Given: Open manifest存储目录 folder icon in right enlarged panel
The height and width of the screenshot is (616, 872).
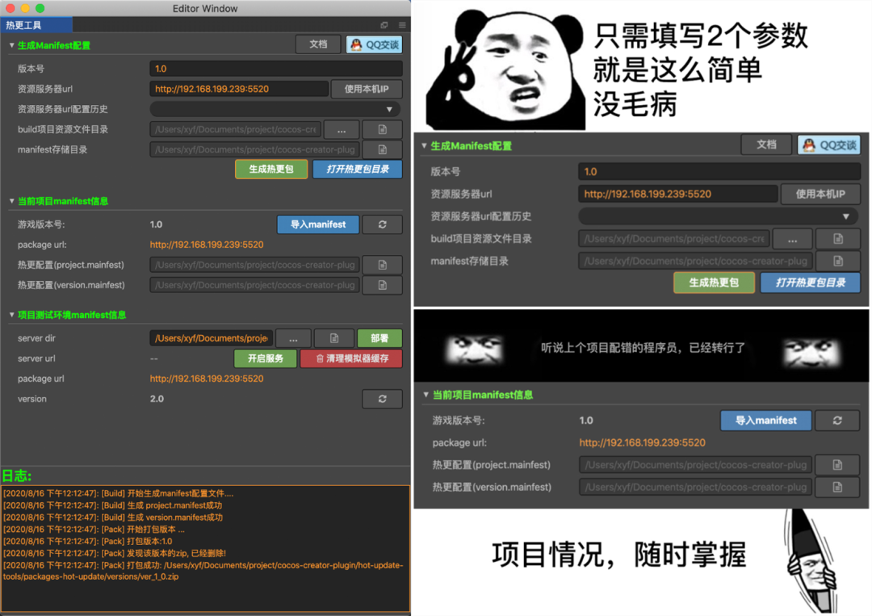Looking at the screenshot, I should 838,262.
